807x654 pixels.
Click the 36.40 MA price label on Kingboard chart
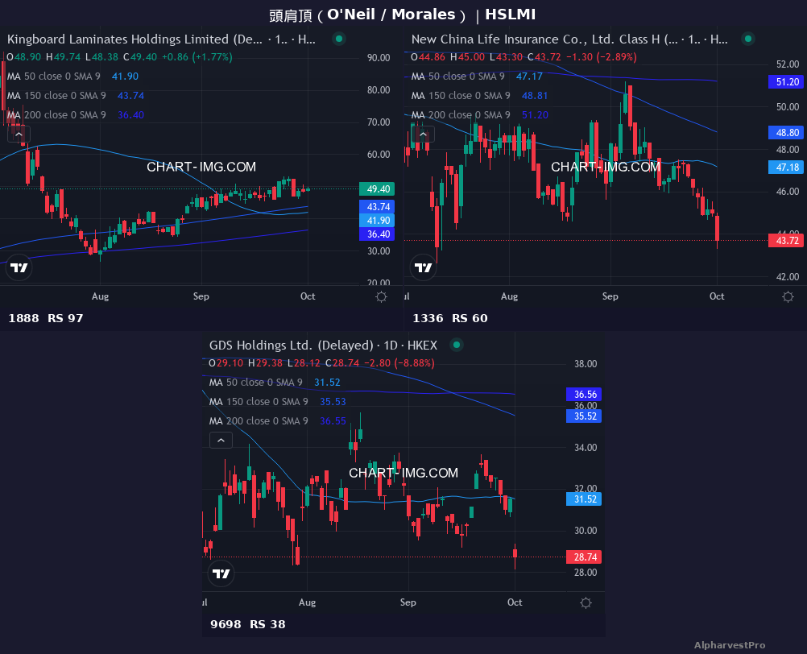pyautogui.click(x=377, y=234)
